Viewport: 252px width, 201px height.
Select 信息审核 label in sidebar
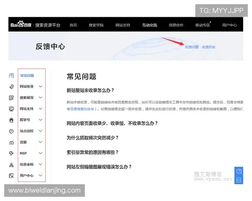[27, 165]
